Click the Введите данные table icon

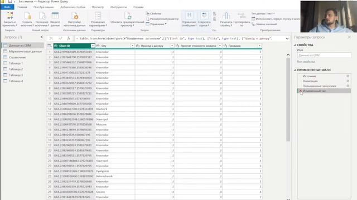55,16
